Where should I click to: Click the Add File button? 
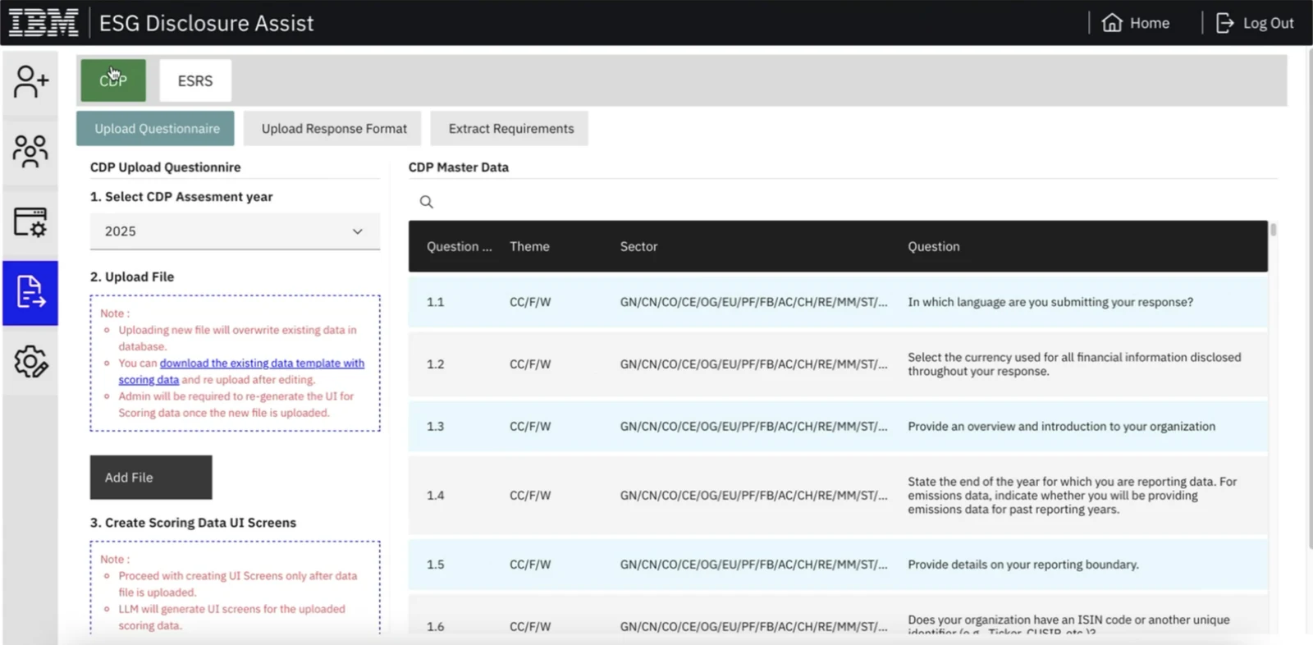[x=151, y=478]
